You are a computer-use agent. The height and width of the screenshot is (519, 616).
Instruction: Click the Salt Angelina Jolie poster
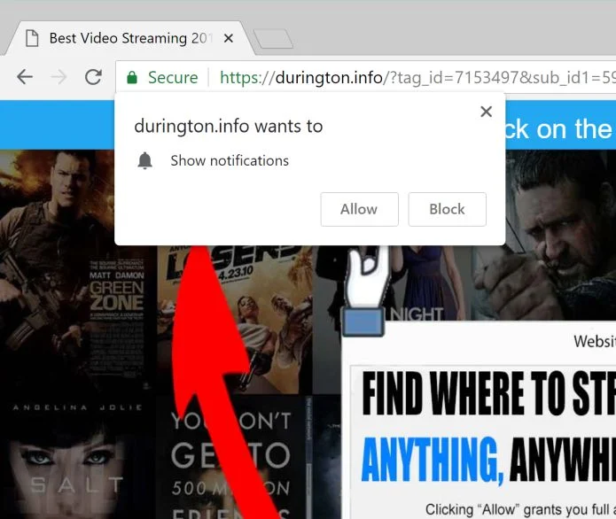tap(76, 457)
